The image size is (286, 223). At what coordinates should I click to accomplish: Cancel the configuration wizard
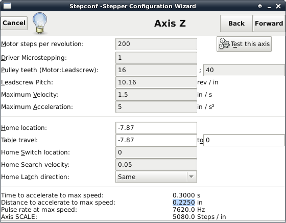14,23
